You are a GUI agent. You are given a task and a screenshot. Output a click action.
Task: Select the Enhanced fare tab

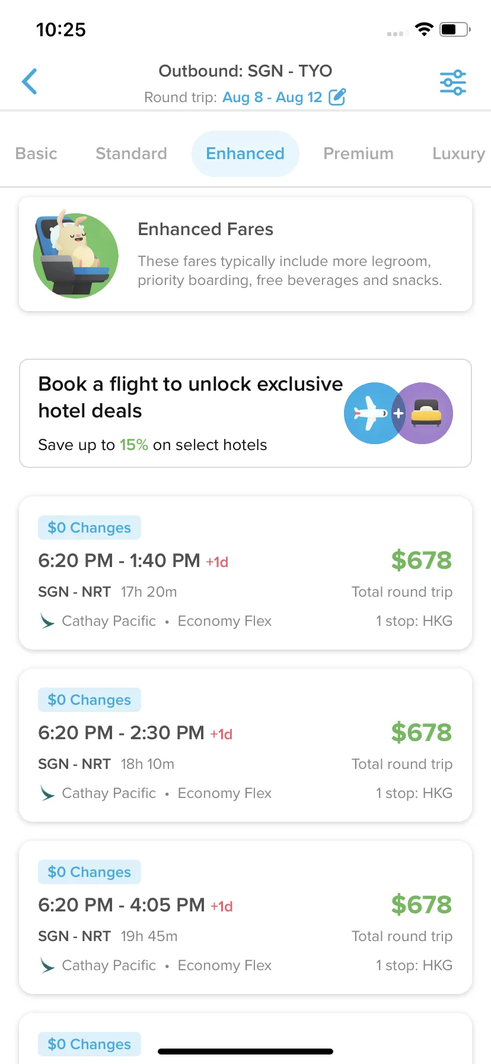pyautogui.click(x=245, y=154)
